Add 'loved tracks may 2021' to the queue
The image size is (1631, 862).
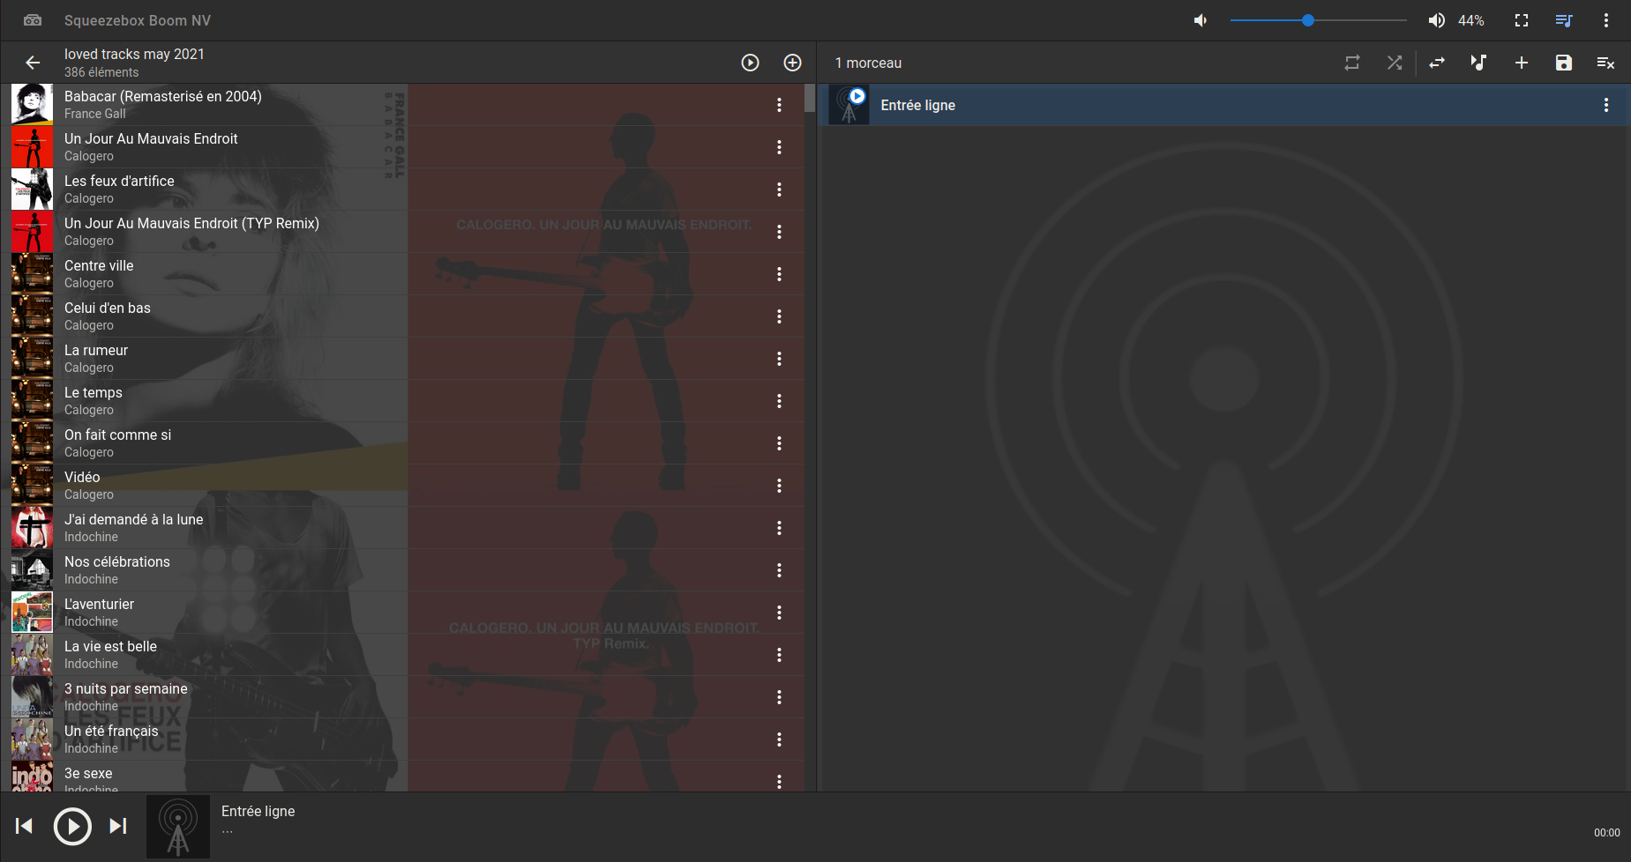[792, 63]
